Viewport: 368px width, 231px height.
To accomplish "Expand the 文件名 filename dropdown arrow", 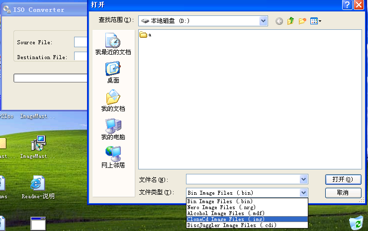I will click(x=303, y=179).
